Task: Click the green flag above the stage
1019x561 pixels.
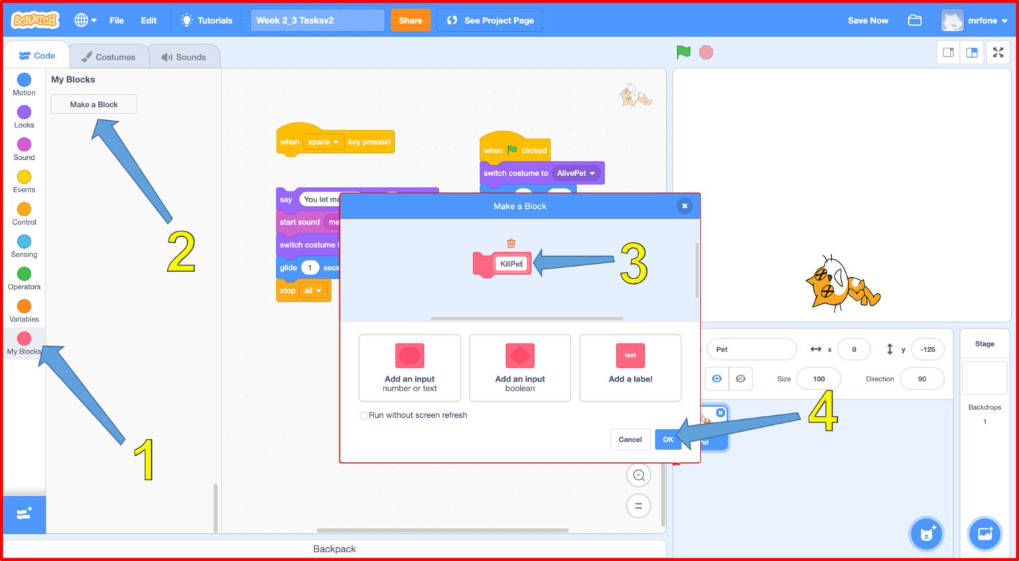Action: [x=683, y=52]
